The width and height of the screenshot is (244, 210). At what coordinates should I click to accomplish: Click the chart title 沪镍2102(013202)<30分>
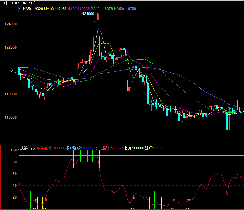(x=20, y=3)
